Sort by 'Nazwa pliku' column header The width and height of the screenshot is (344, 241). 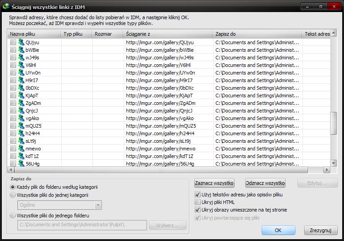pyautogui.click(x=34, y=34)
